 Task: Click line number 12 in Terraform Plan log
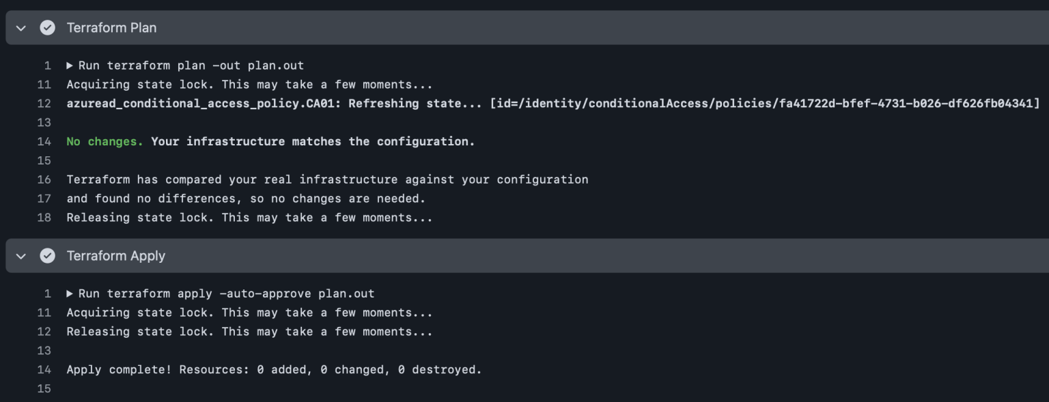coord(44,103)
